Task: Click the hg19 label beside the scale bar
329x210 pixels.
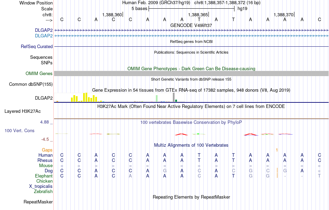Action: (x=242, y=9)
